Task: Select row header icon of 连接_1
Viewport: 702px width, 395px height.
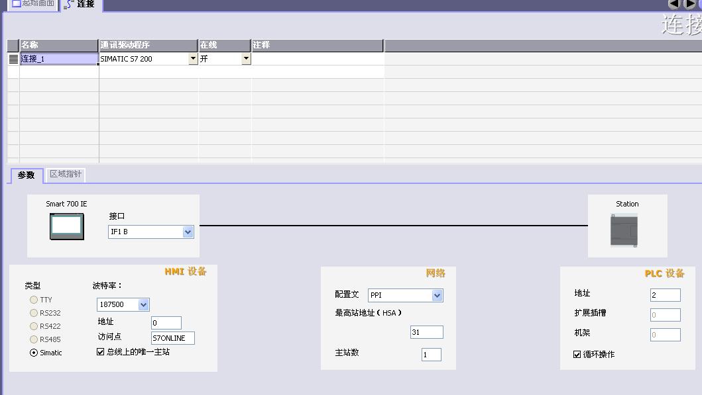Action: [x=13, y=59]
